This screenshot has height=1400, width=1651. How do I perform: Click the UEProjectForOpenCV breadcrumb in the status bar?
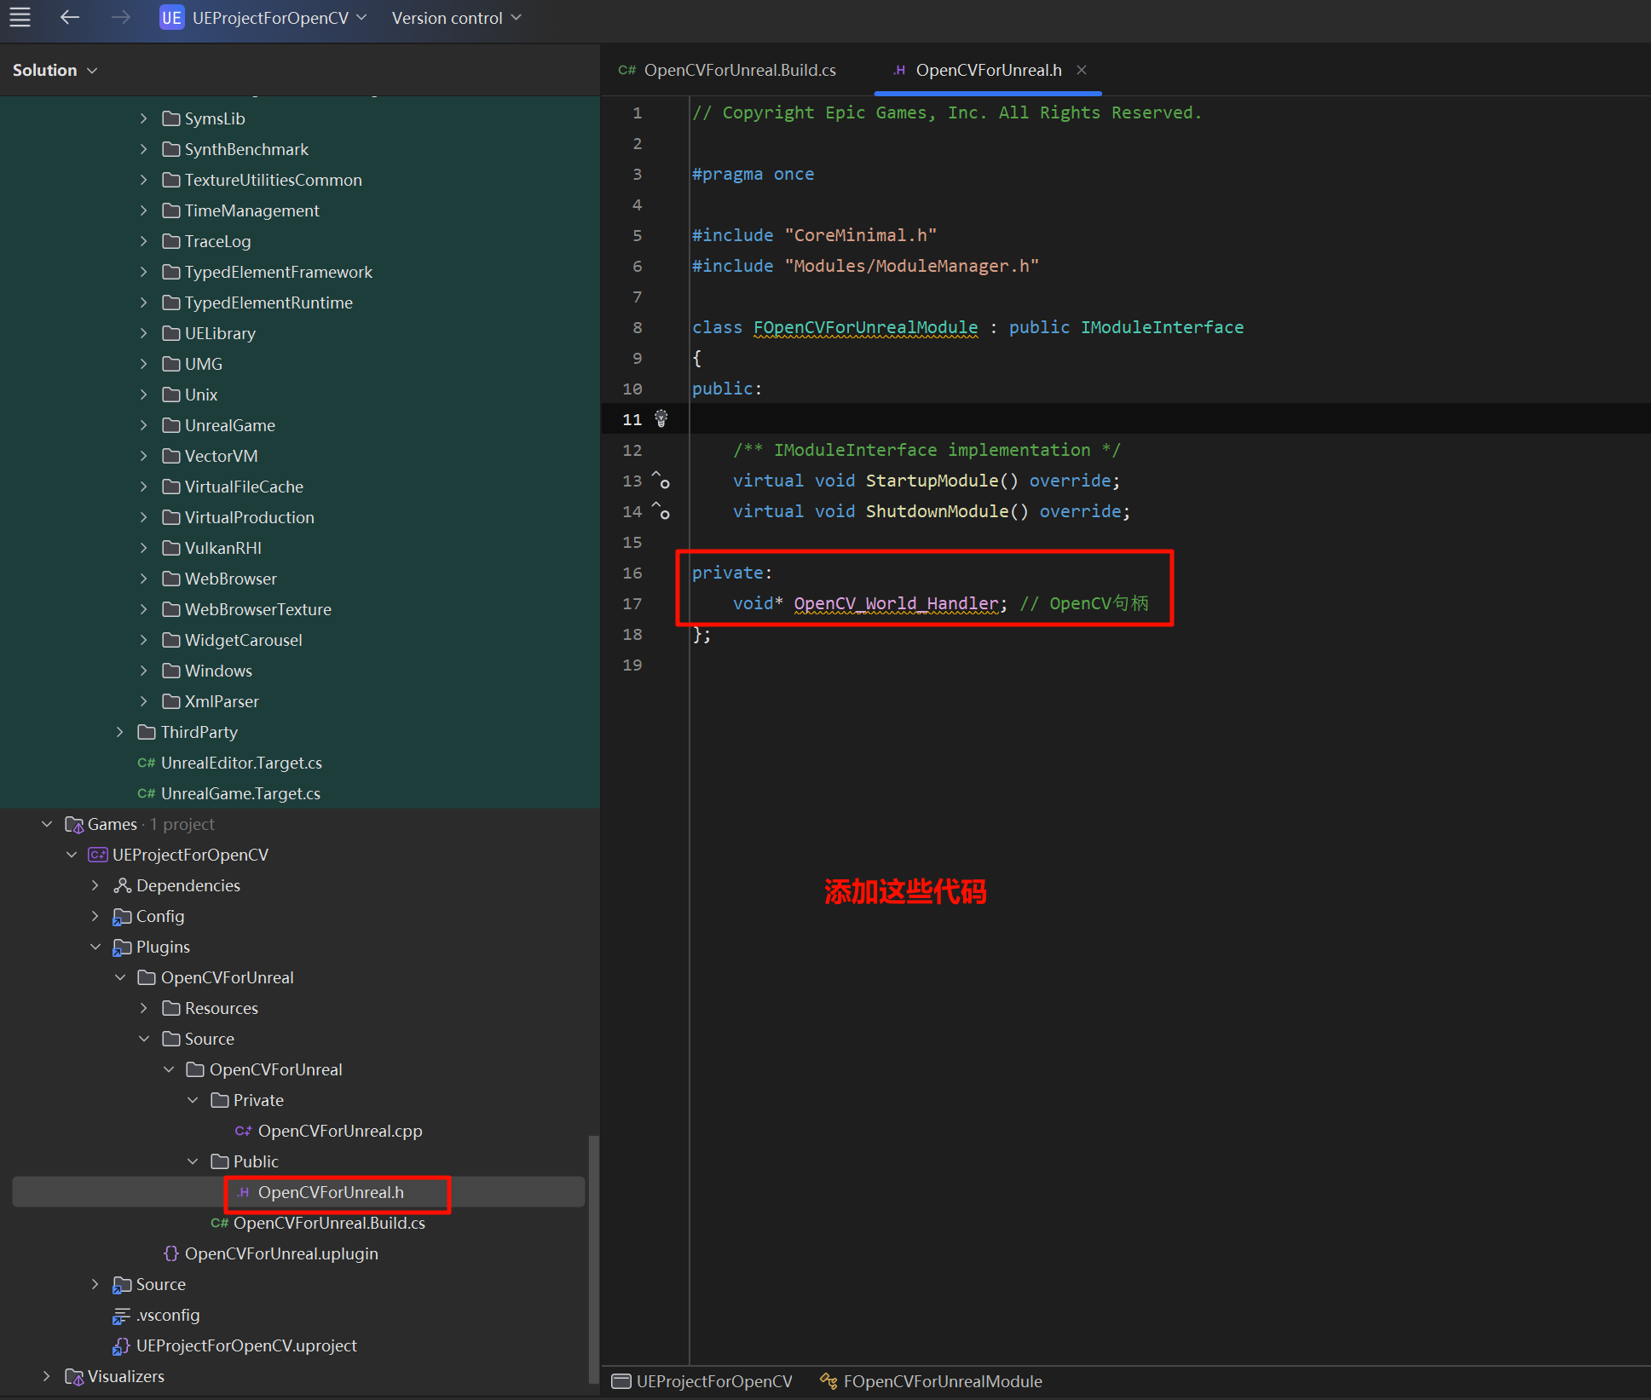(x=713, y=1381)
